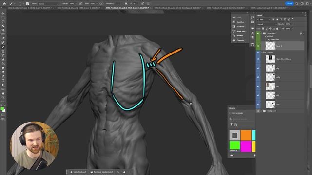
Task: Click the Select subject button
Action: (x=78, y=172)
